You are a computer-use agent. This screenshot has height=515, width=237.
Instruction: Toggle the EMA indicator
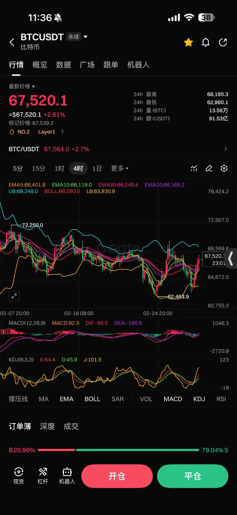click(x=67, y=399)
